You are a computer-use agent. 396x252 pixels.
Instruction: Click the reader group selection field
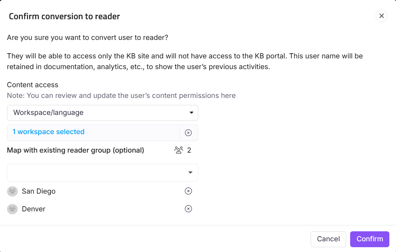tap(102, 173)
